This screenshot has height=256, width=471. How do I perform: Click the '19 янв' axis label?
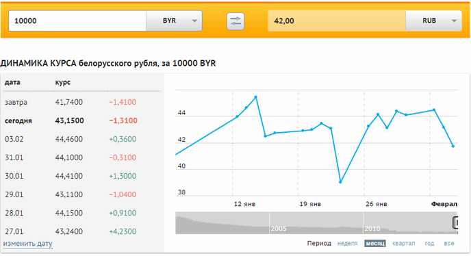[x=310, y=204]
